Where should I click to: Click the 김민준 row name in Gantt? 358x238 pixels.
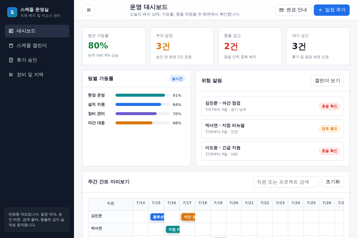point(97,216)
